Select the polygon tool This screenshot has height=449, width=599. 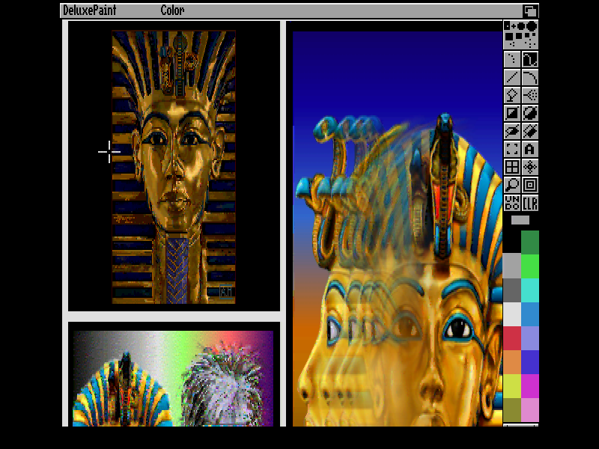(530, 131)
